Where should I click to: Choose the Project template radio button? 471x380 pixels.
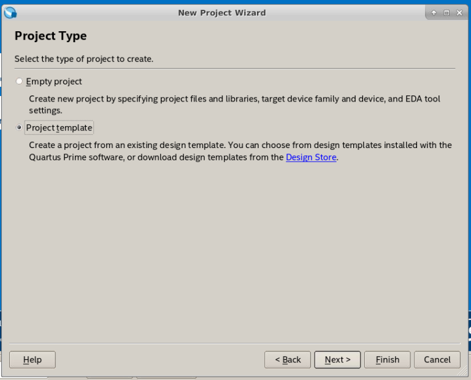pos(20,128)
